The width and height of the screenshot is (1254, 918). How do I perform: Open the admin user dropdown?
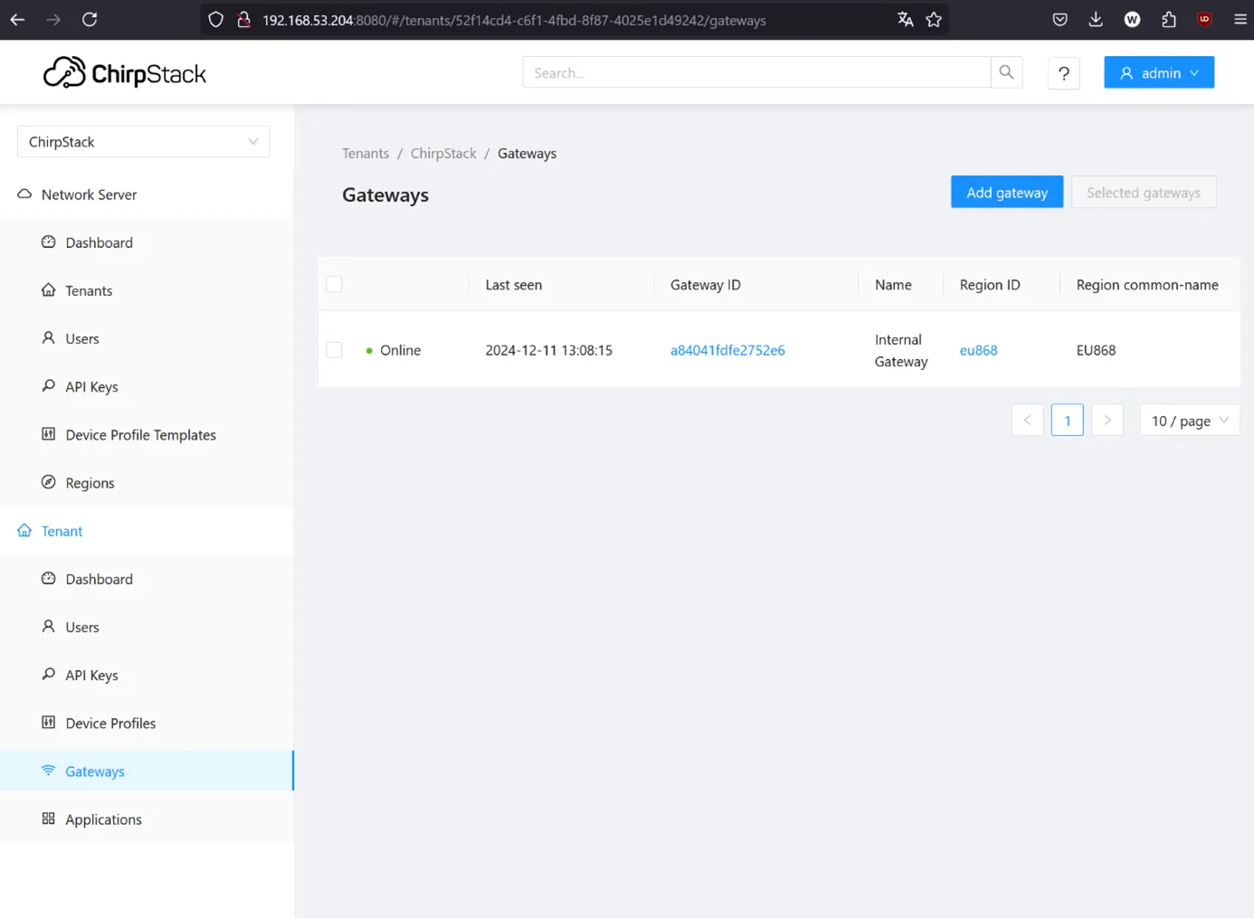[x=1158, y=73]
